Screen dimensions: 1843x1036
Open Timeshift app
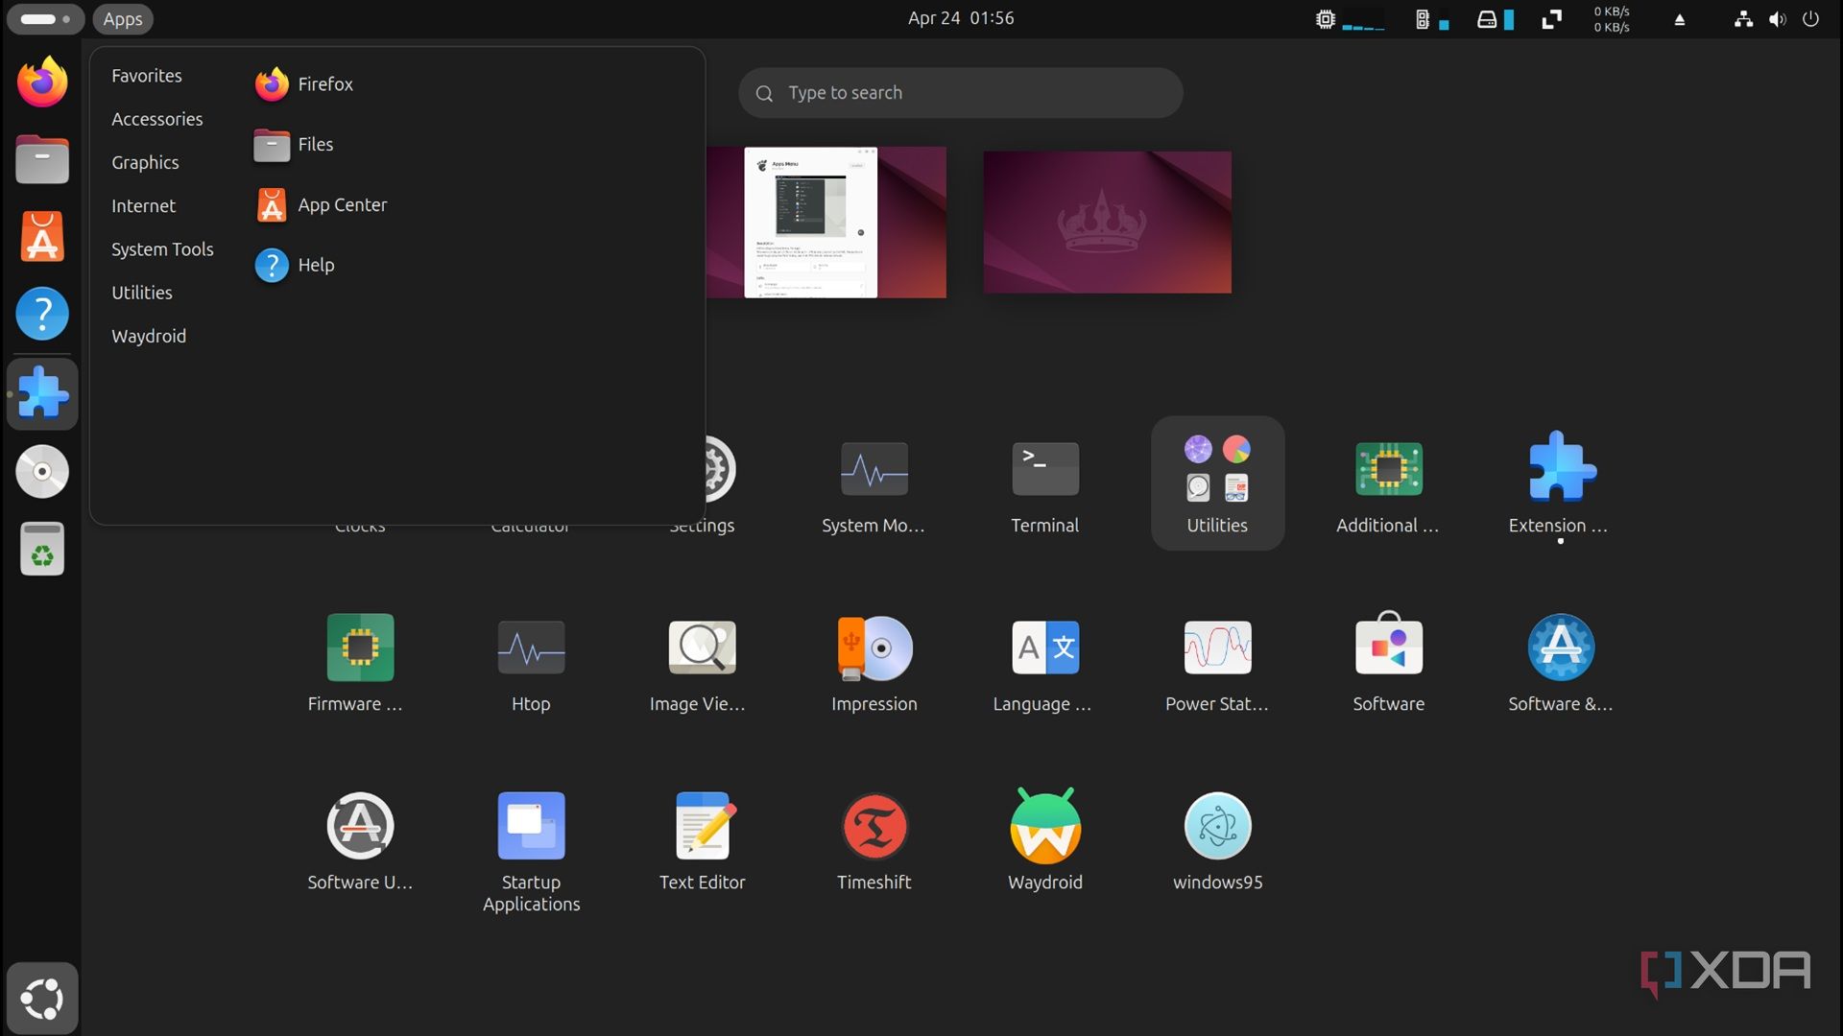tap(874, 841)
